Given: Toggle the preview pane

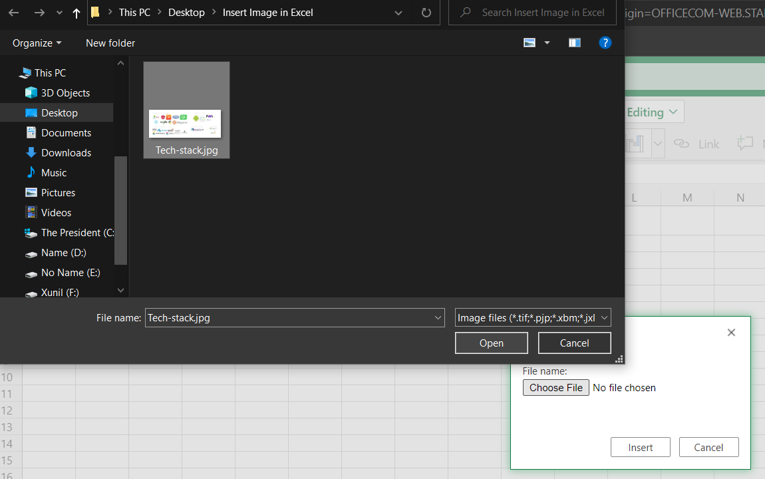Looking at the screenshot, I should 575,43.
